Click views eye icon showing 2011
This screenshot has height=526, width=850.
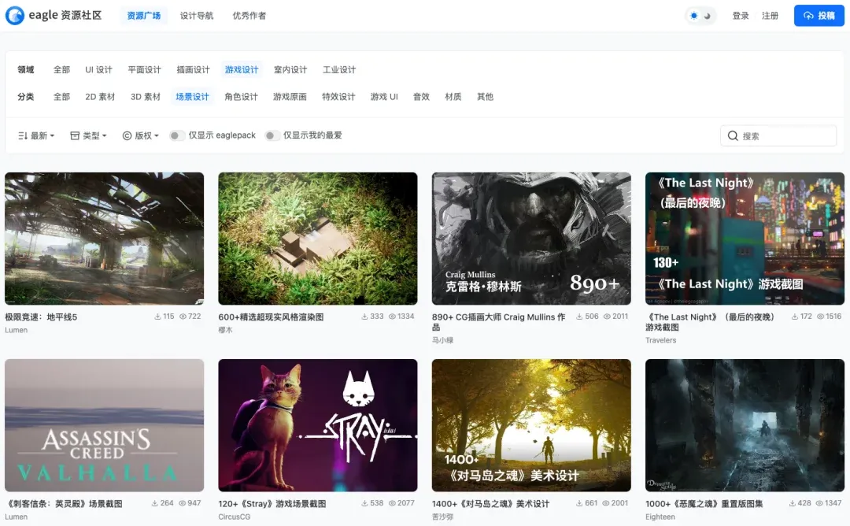click(x=607, y=316)
